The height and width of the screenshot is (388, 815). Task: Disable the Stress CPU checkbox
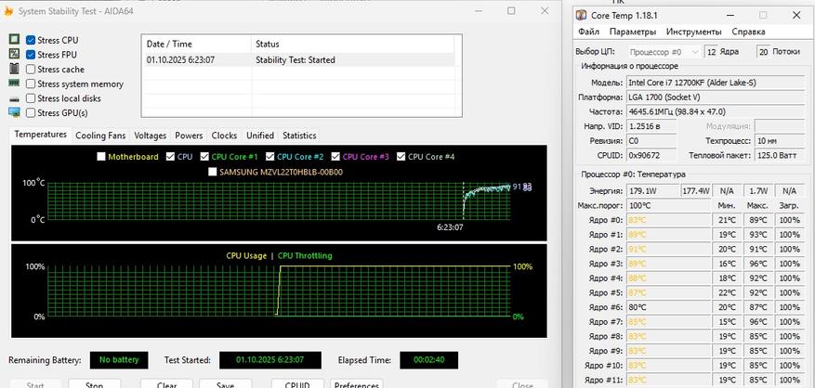pos(31,40)
